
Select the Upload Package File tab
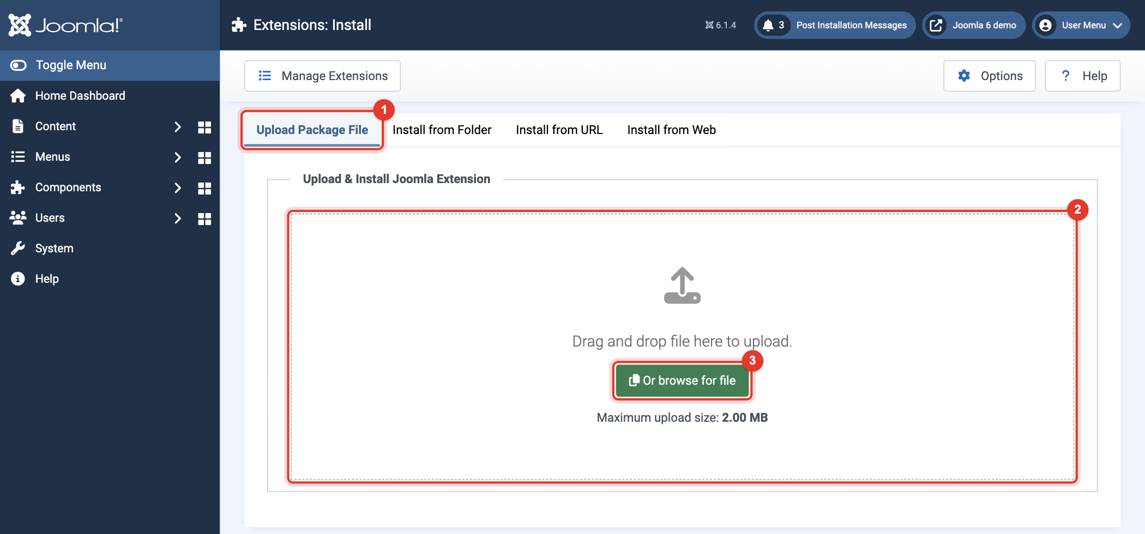tap(312, 130)
